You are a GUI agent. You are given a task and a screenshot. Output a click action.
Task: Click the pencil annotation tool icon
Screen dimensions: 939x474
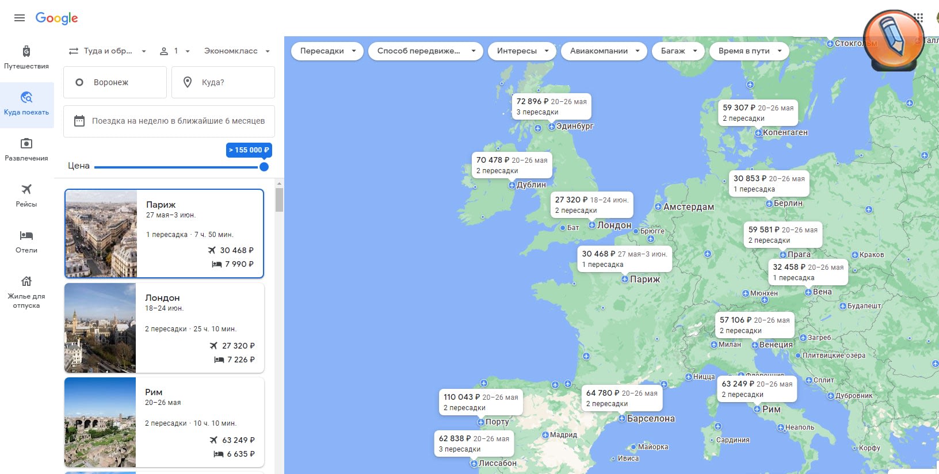pos(893,39)
